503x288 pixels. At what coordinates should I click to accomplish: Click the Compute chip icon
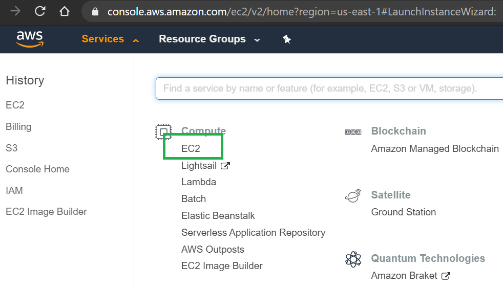pos(163,132)
